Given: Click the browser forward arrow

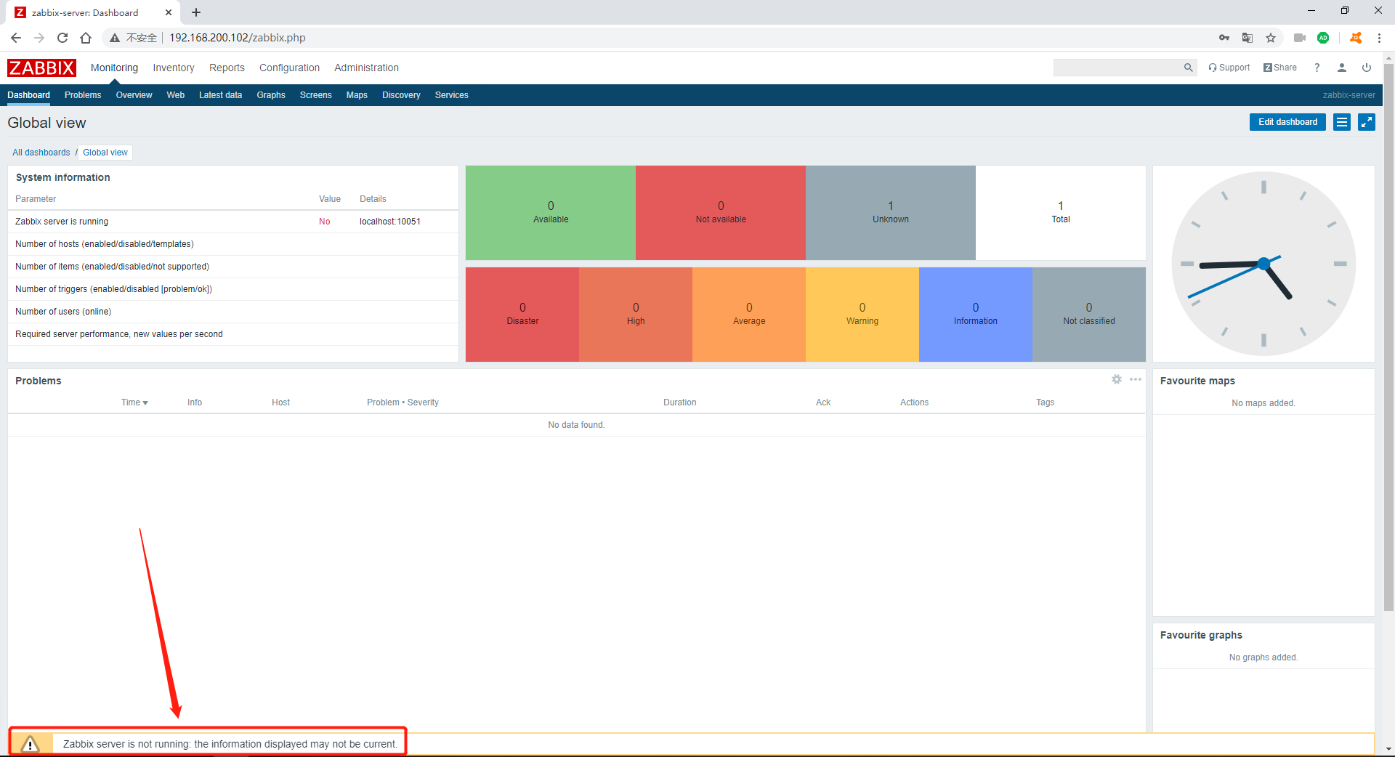Looking at the screenshot, I should [x=39, y=38].
